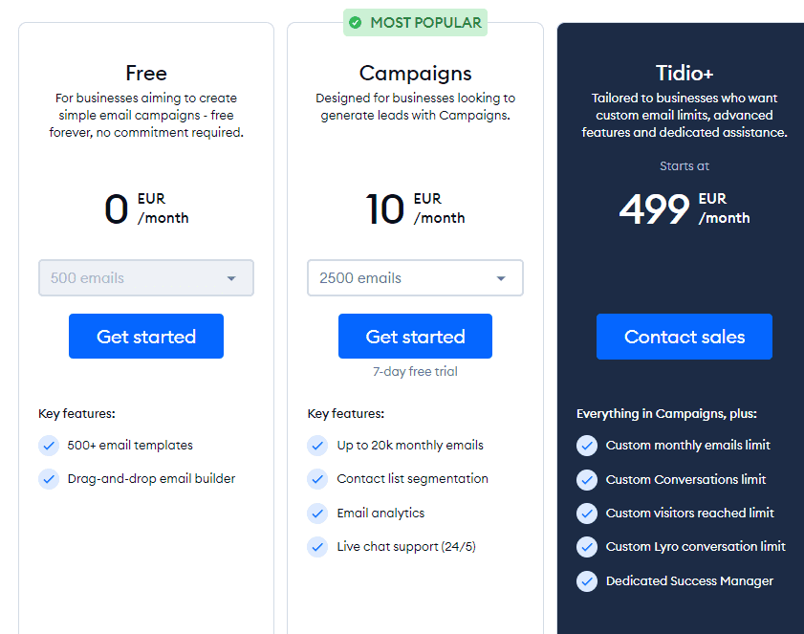
Task: Click dropdown arrow in Campaigns email selector
Action: 501,278
